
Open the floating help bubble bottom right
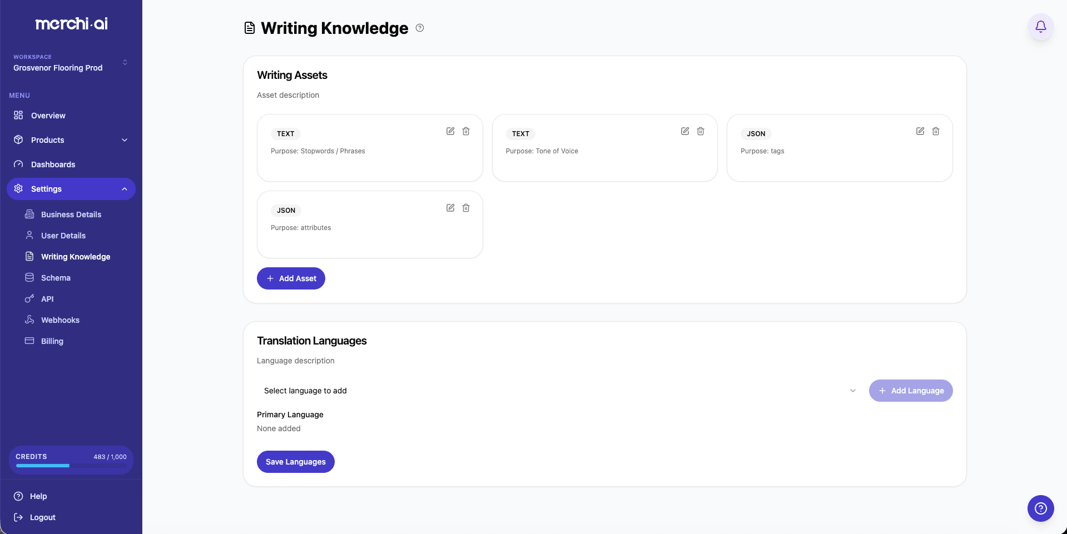[1040, 508]
